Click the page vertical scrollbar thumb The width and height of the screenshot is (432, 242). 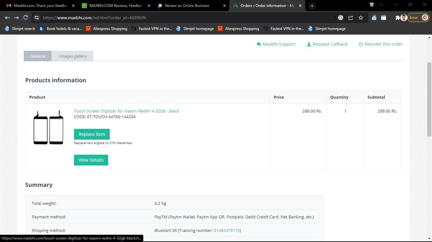tap(429, 99)
